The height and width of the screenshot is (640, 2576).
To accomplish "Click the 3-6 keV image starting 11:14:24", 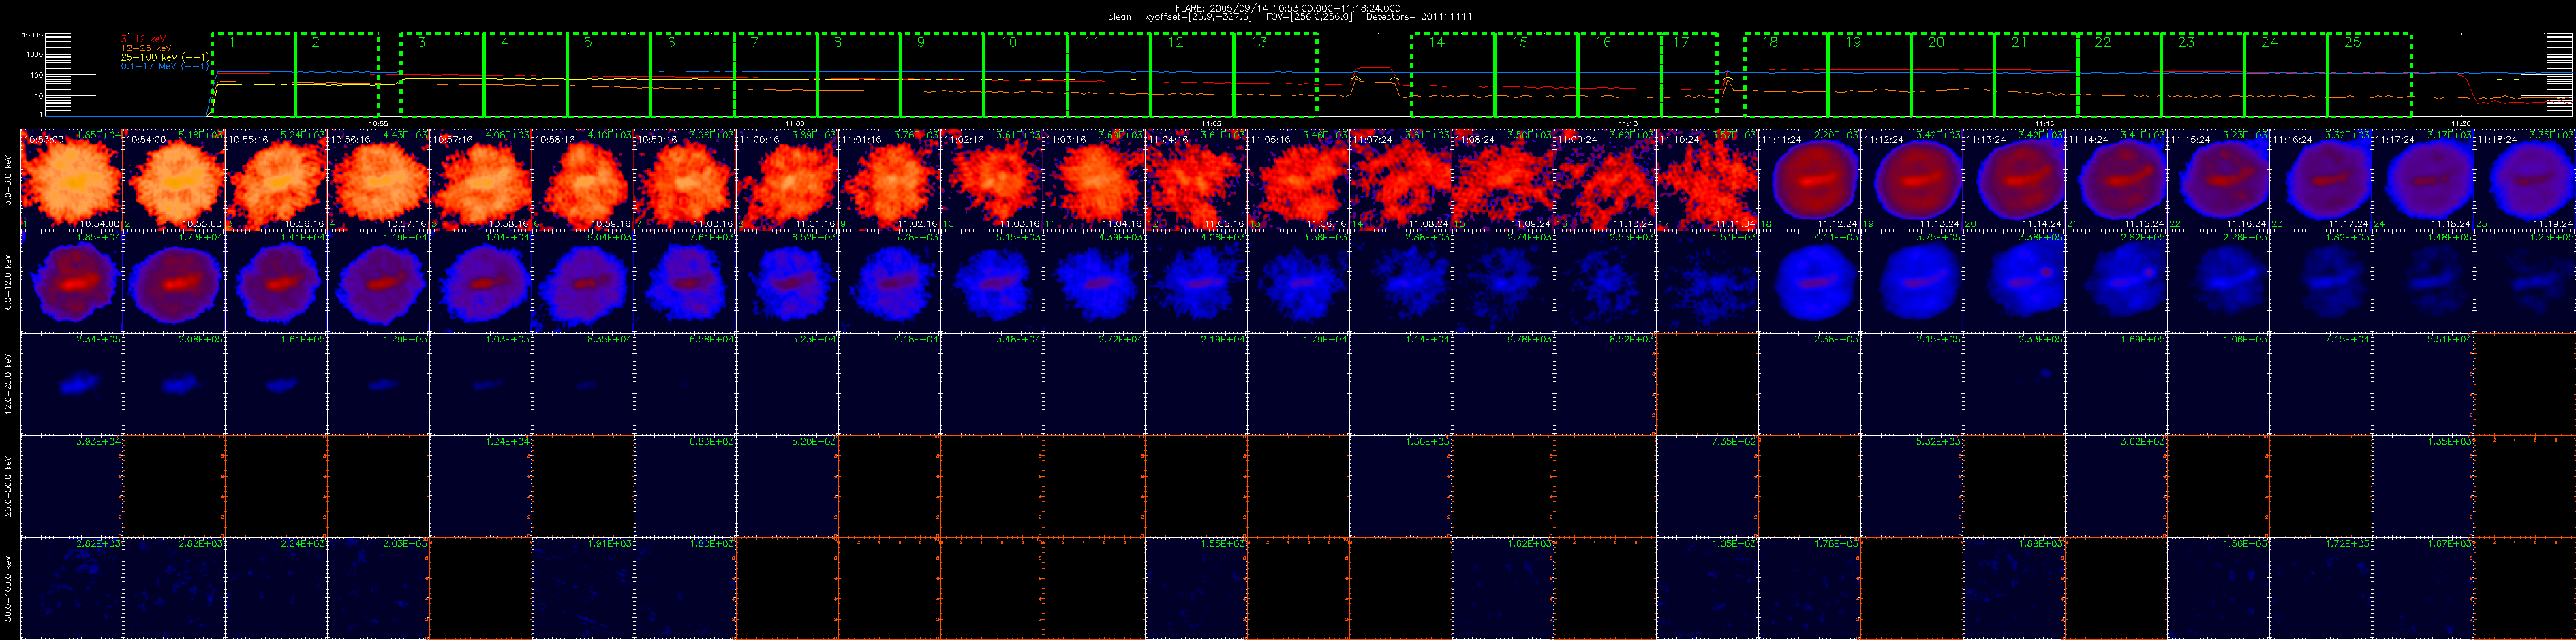I will (2116, 180).
